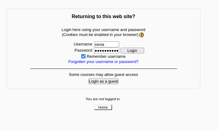218x130 pixels.
Task: Click the 'Password' field label
Action: (x=83, y=50)
